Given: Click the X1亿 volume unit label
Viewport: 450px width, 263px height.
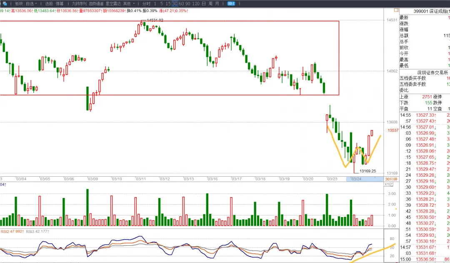Looking at the screenshot, I should tap(389, 185).
